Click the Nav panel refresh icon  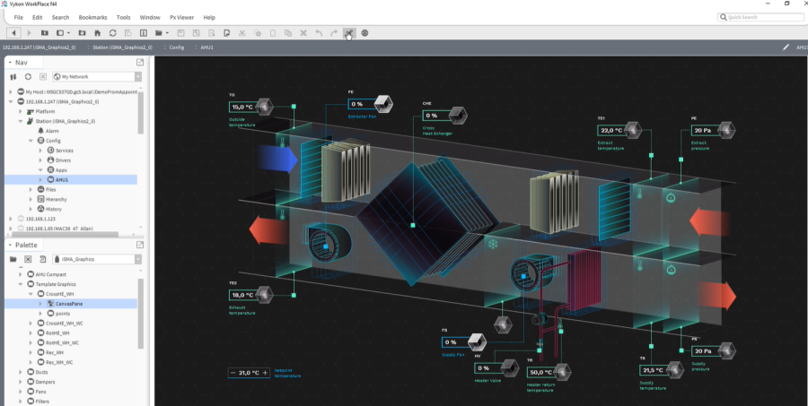[28, 77]
